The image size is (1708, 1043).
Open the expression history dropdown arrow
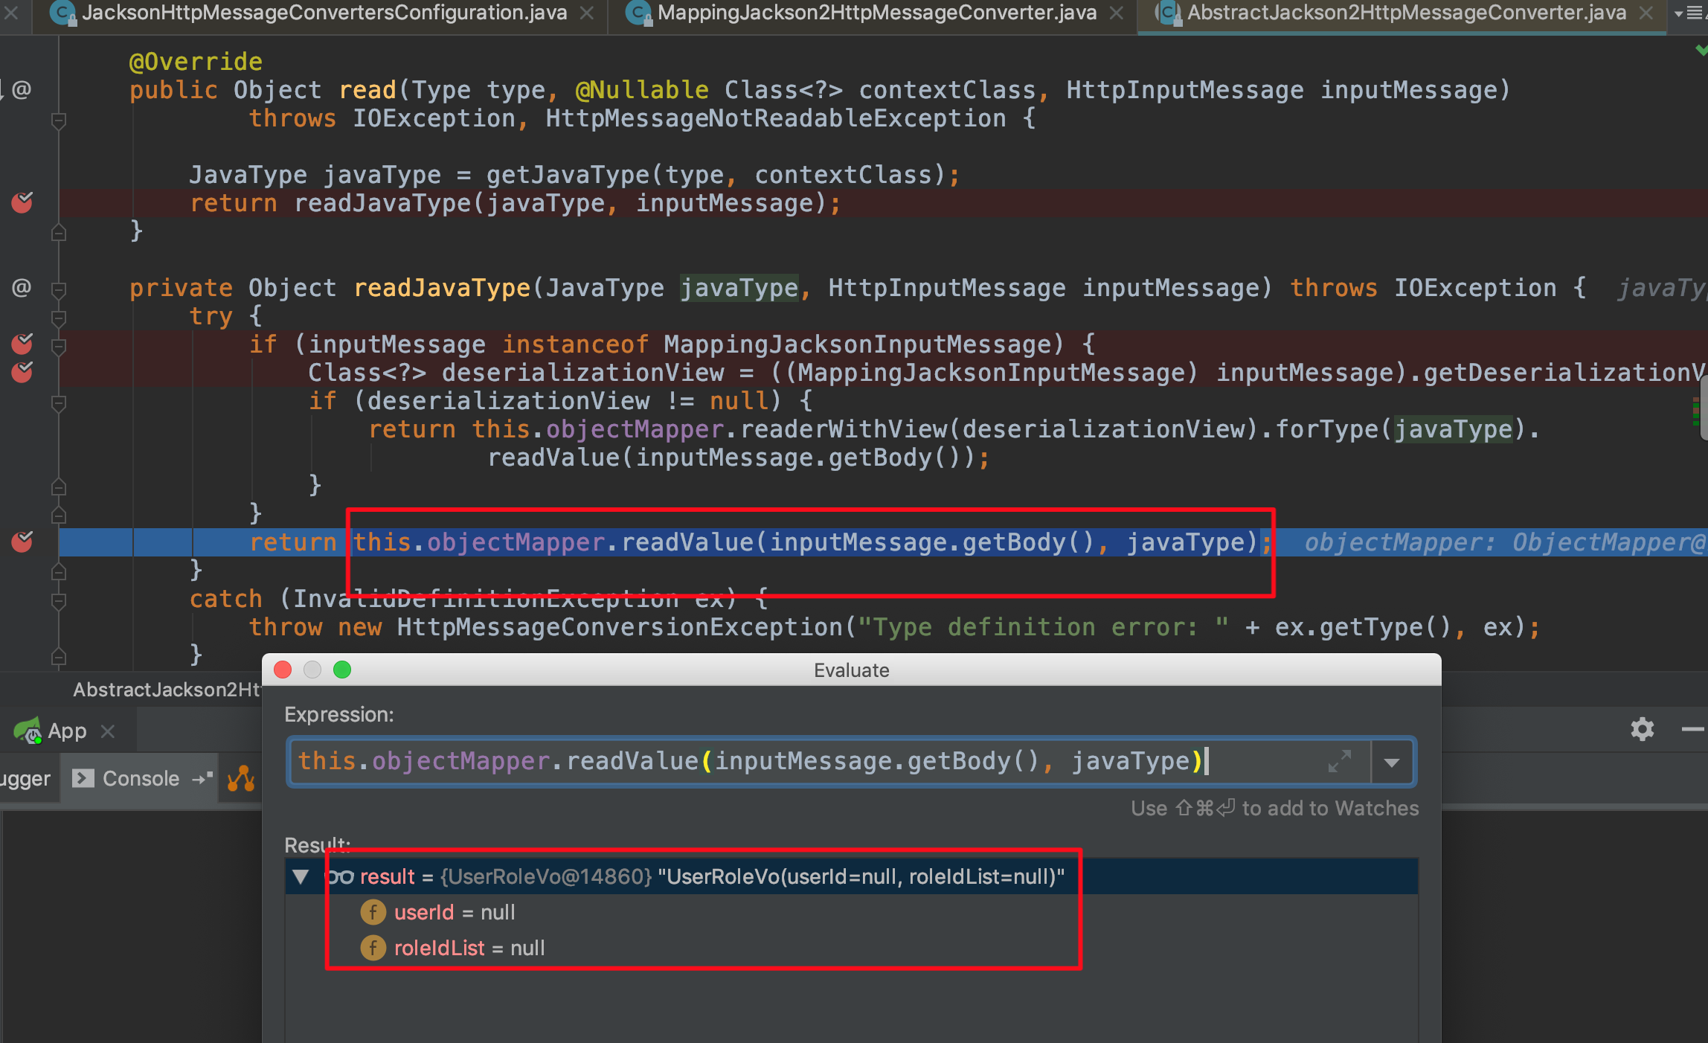click(1392, 762)
